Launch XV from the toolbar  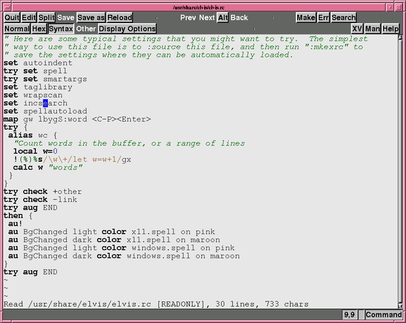coord(357,28)
